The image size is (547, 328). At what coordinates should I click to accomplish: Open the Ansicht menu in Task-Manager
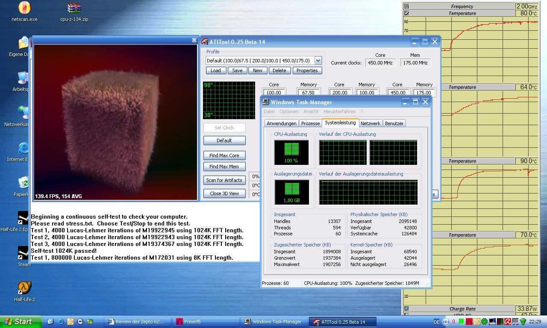pyautogui.click(x=311, y=111)
